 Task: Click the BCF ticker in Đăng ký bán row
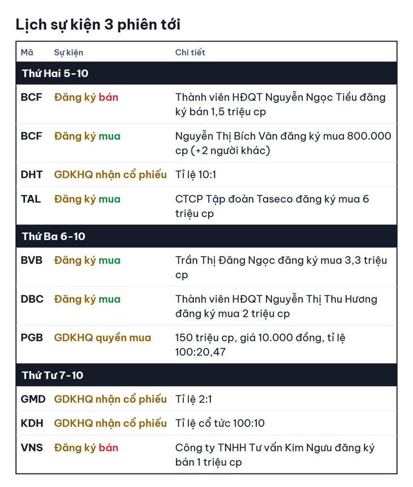tap(31, 97)
